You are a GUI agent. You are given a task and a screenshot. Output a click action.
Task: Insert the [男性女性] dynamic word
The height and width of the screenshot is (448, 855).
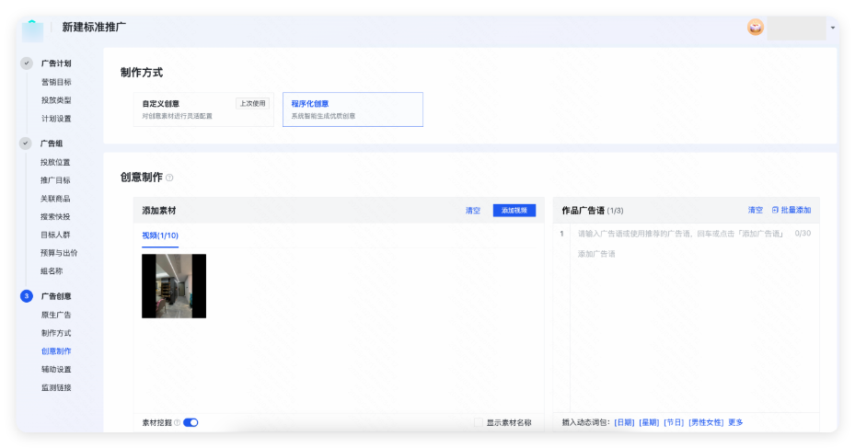[x=706, y=422]
